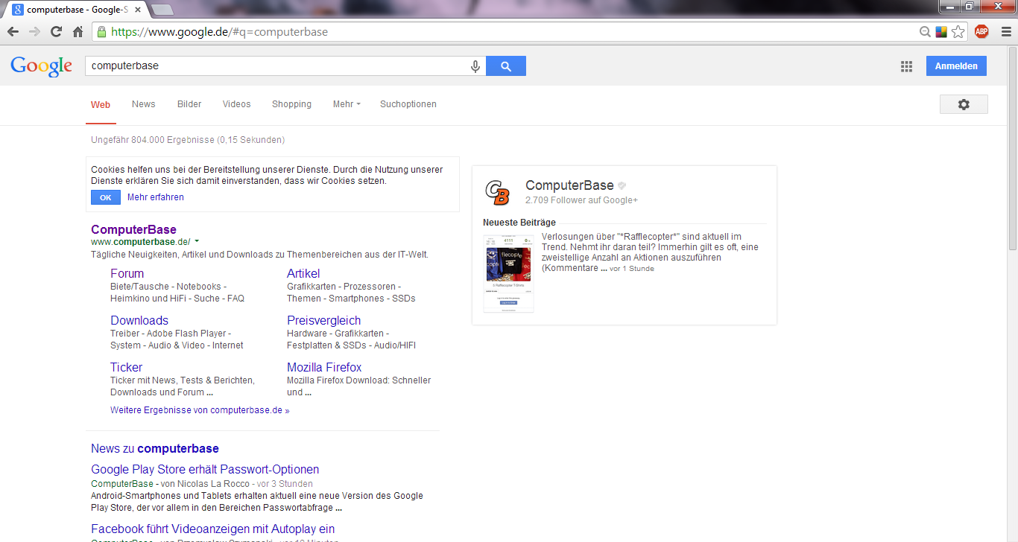Open the Mozilla Firefox sitelink

(x=324, y=367)
